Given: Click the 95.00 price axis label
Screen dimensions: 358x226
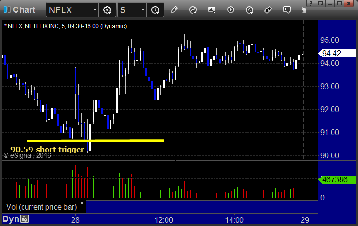Looking at the screenshot, I should click(x=330, y=40).
